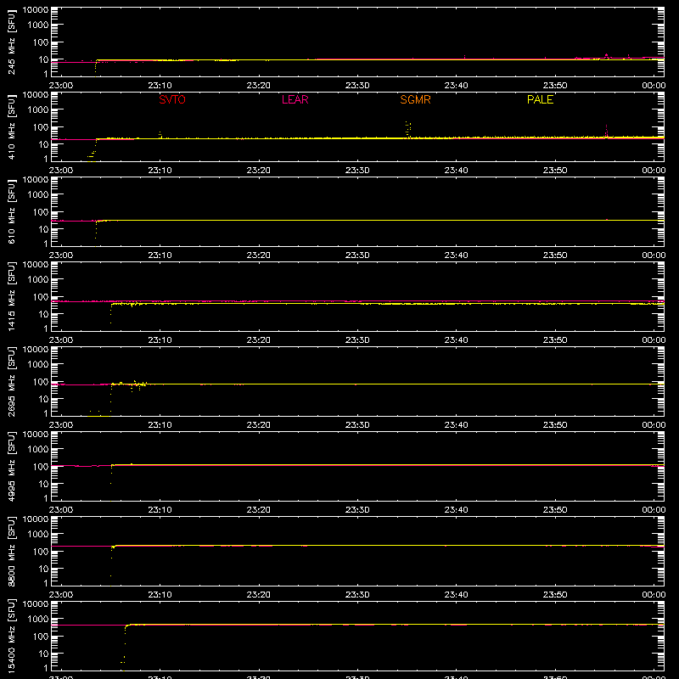This screenshot has width=679, height=679.
Task: Click 23:10 label under 410 MHz panel
Action: click(x=160, y=171)
